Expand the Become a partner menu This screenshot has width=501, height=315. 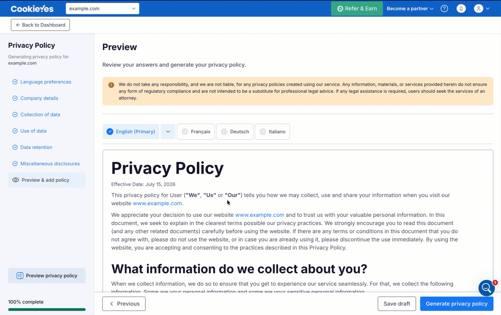(x=410, y=9)
